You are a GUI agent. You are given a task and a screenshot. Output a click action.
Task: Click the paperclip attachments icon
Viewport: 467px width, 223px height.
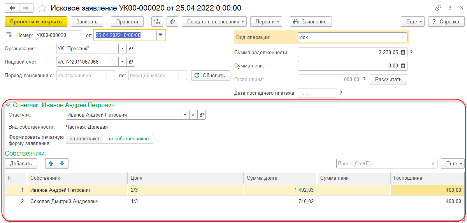click(x=172, y=21)
